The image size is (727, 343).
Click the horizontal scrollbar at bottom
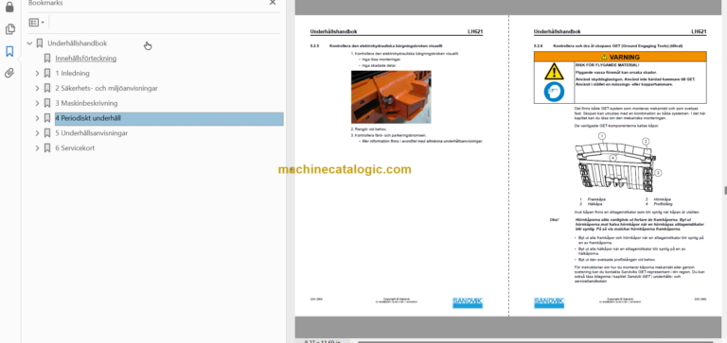(536, 342)
